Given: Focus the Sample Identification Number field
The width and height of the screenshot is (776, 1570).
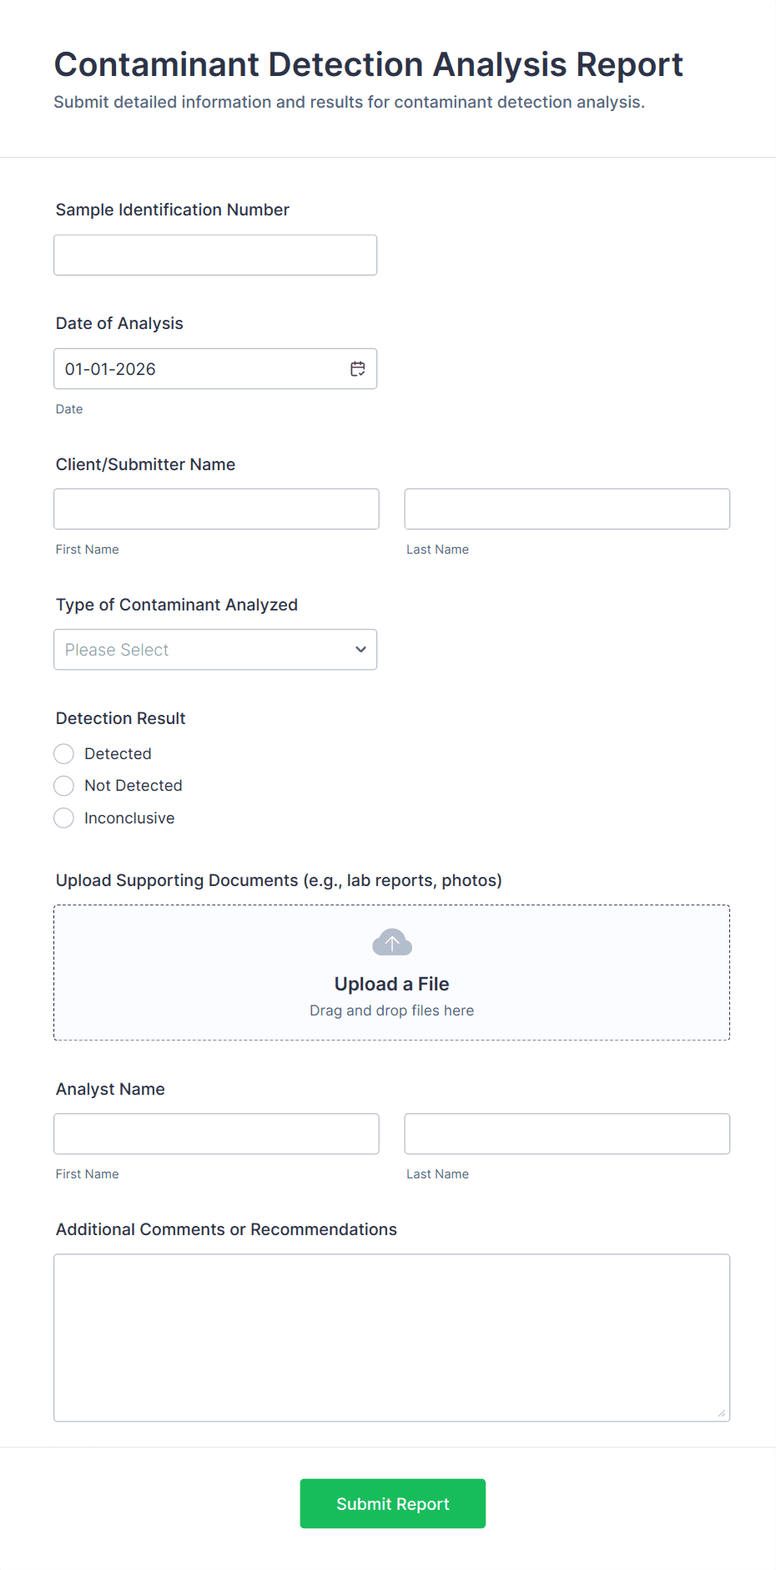Looking at the screenshot, I should 215,256.
